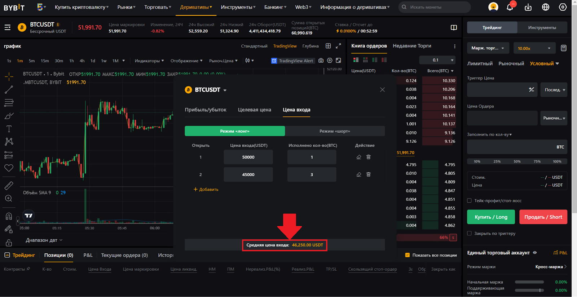Viewport: 577px width, 297px height.
Task: Open the order book 0.1 grouping dropdown
Action: pos(442,60)
